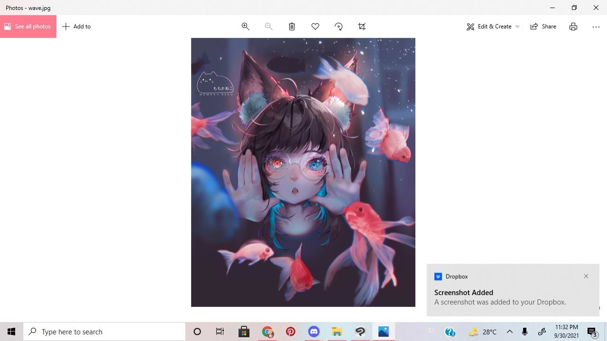Click the print icon
Viewport: 607px width, 341px height.
click(573, 27)
